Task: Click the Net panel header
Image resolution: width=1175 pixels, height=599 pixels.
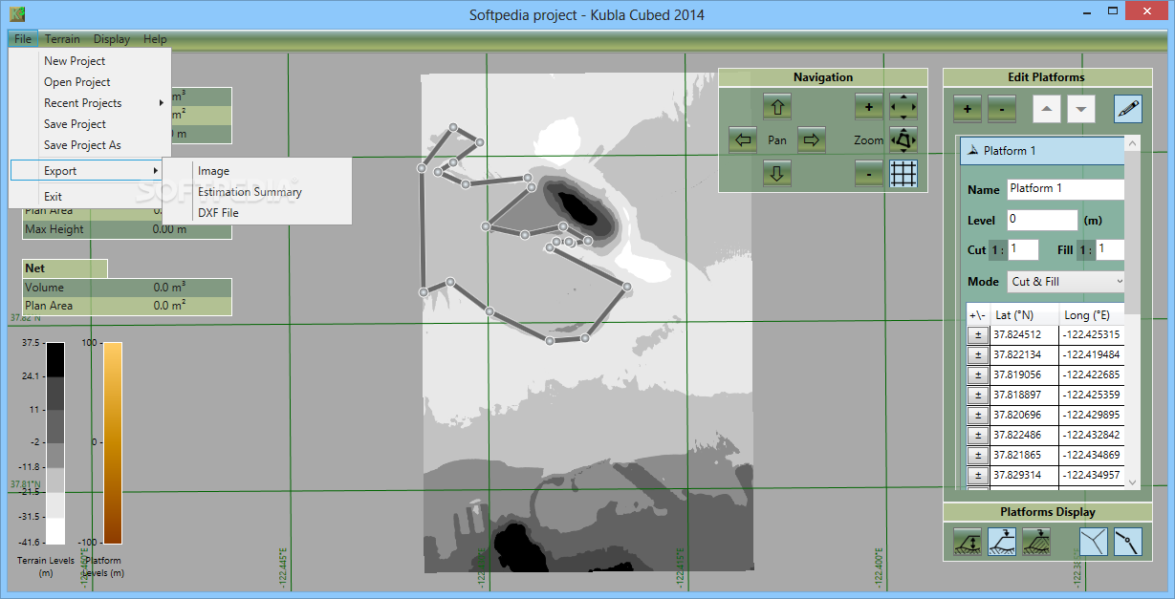Action: 65,268
